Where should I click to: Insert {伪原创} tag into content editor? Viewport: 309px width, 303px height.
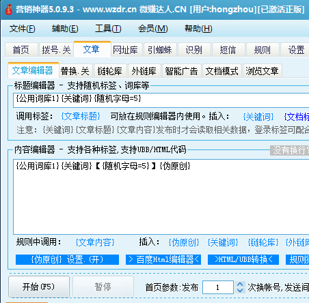[x=184, y=242]
